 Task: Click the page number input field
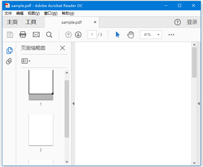pos(92,35)
